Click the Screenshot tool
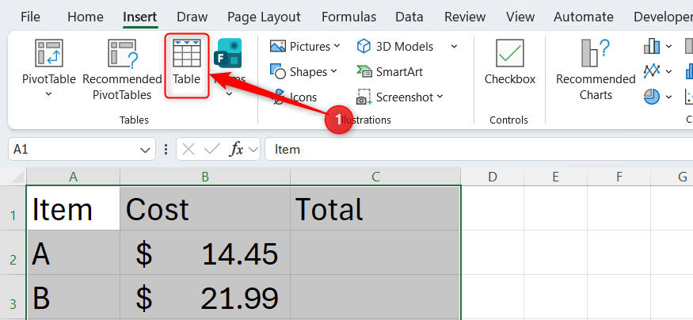Viewport: 693px width, 320px height. (395, 97)
